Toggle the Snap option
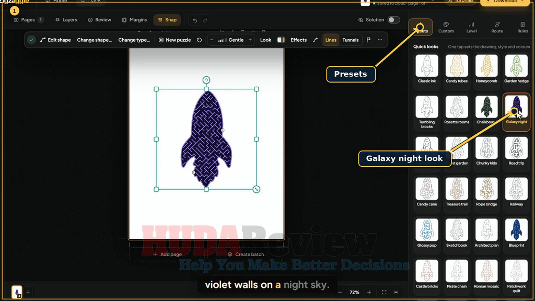535x301 pixels. tap(167, 20)
